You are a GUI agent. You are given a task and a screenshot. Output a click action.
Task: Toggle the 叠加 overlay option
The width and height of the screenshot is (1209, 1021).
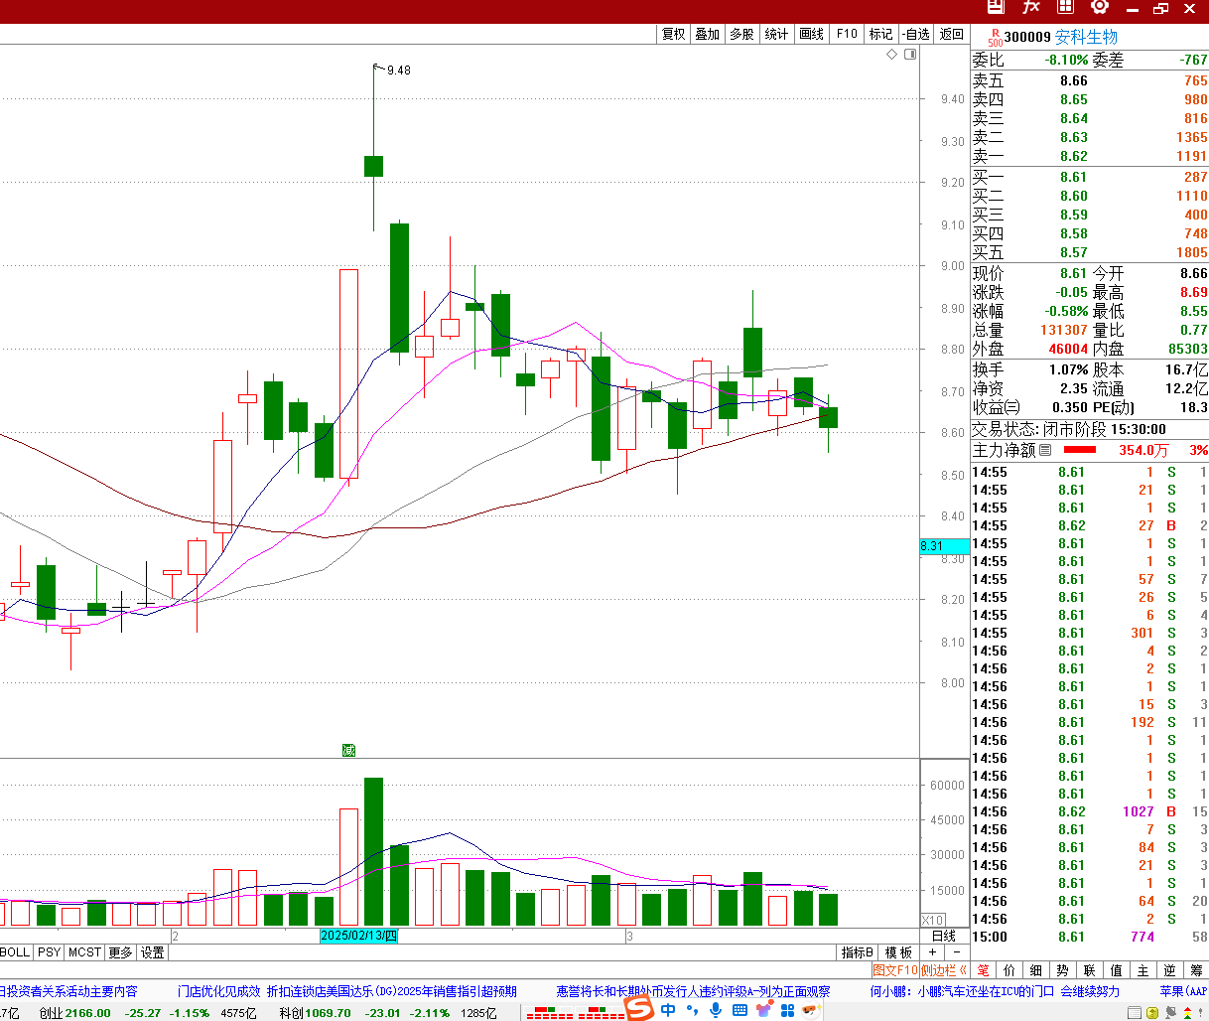707,34
